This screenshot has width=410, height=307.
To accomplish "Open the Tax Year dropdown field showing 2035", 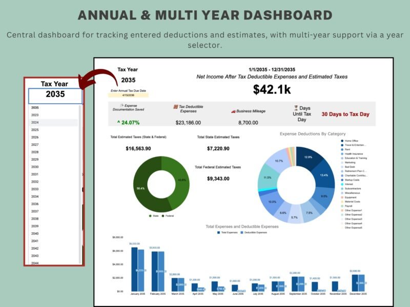I will pyautogui.click(x=55, y=96).
